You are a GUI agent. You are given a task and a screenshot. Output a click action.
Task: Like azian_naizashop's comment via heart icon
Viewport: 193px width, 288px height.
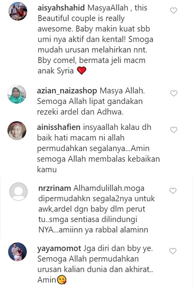(x=174, y=93)
